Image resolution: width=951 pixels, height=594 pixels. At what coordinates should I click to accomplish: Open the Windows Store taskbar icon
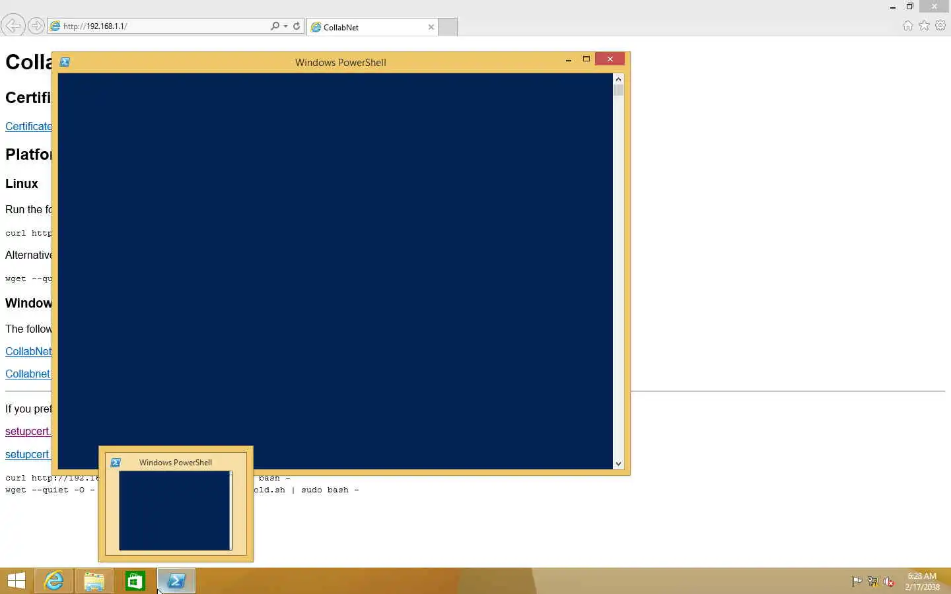135,581
